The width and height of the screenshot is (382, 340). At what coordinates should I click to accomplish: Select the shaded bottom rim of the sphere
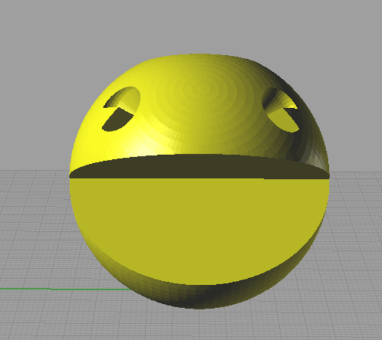pos(200,296)
